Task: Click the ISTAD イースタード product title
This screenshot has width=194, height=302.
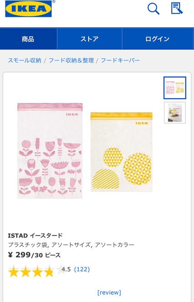Action: pos(35,235)
